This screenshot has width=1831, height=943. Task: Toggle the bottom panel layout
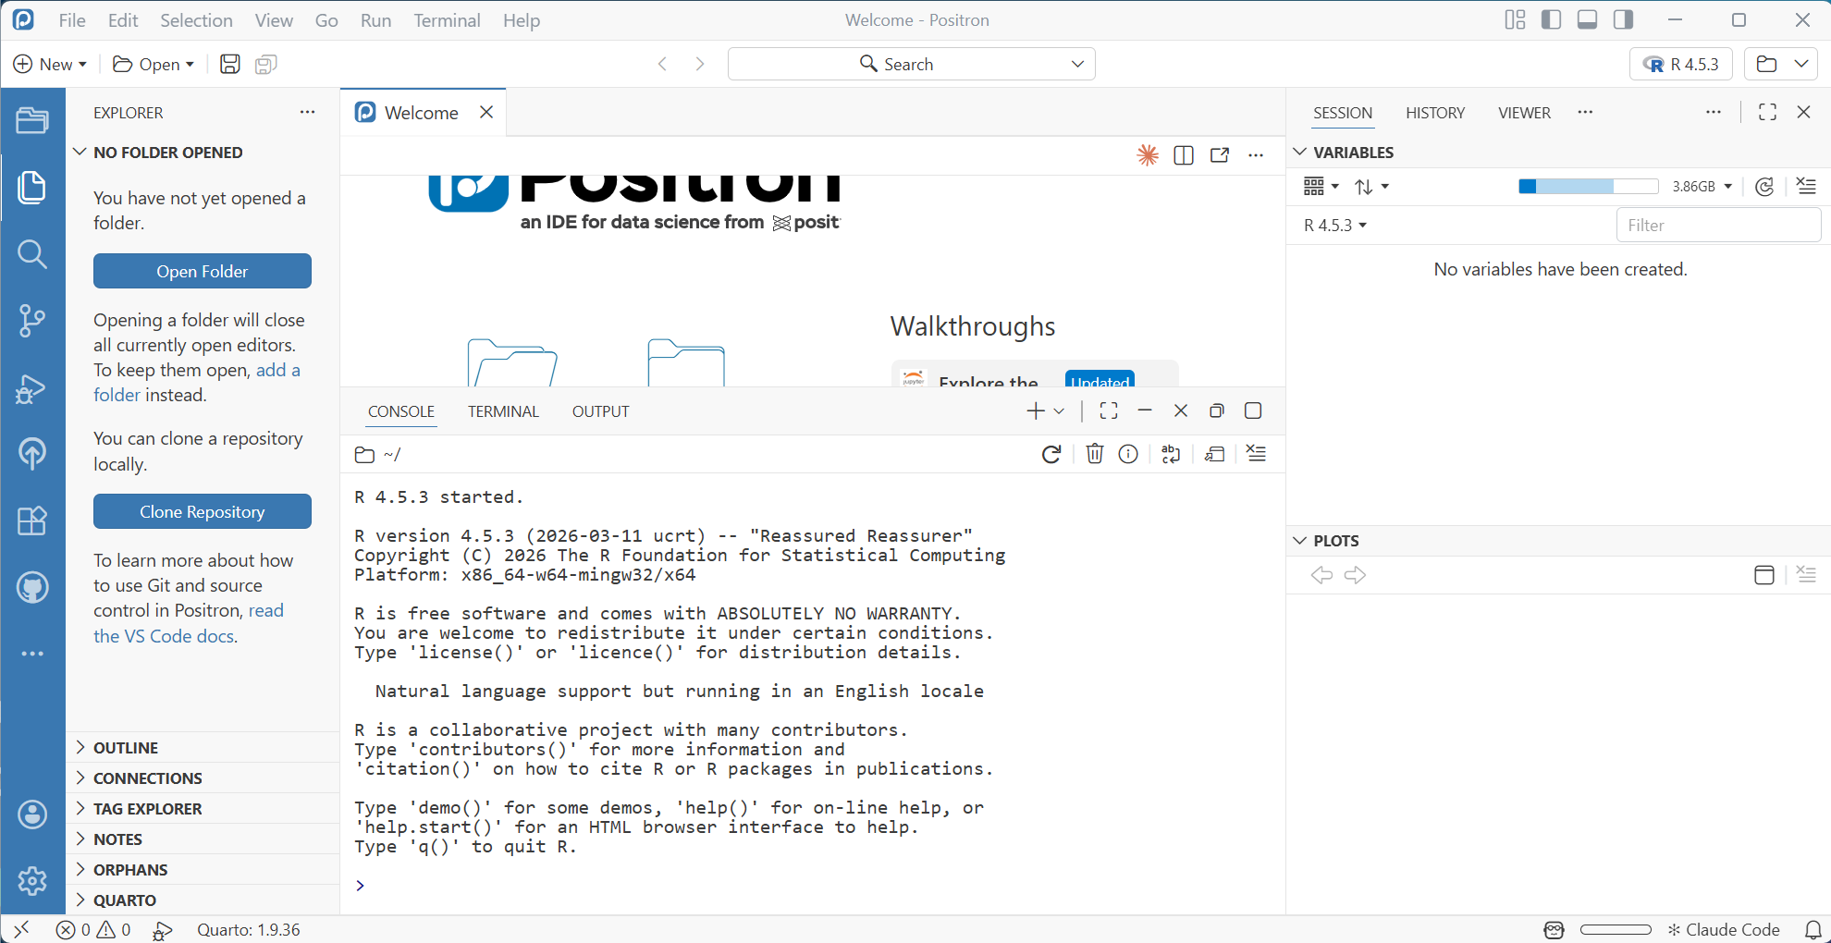coord(1587,19)
